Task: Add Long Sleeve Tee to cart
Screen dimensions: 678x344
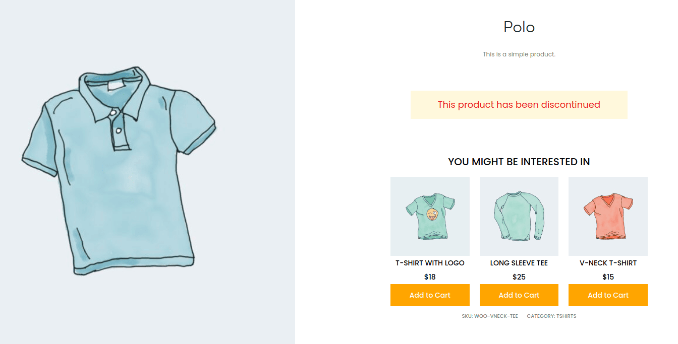Action: tap(519, 295)
